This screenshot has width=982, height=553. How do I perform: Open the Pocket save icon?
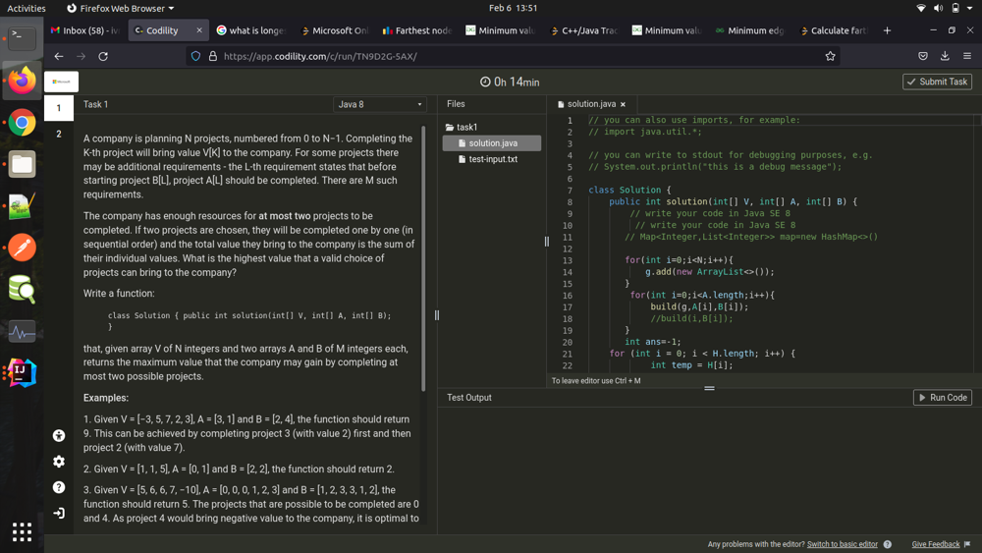point(922,56)
